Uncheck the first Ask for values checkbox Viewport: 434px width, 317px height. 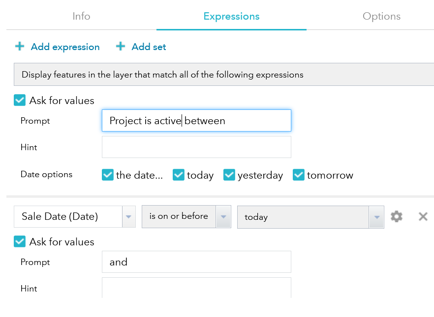(x=20, y=101)
